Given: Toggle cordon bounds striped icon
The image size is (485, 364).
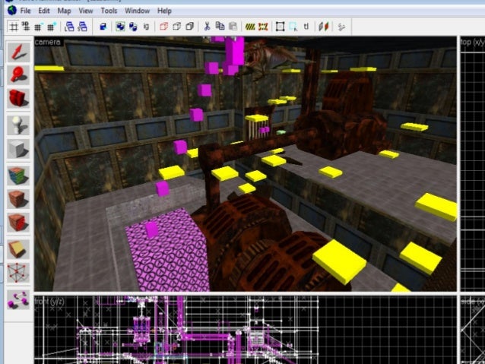Looking at the screenshot, I should click(250, 27).
